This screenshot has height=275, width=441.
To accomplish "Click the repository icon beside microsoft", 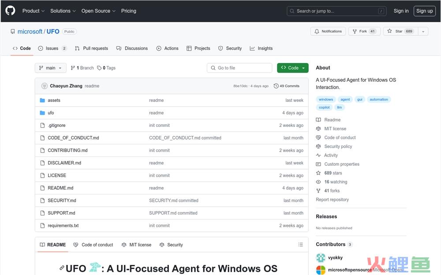I will (13, 31).
